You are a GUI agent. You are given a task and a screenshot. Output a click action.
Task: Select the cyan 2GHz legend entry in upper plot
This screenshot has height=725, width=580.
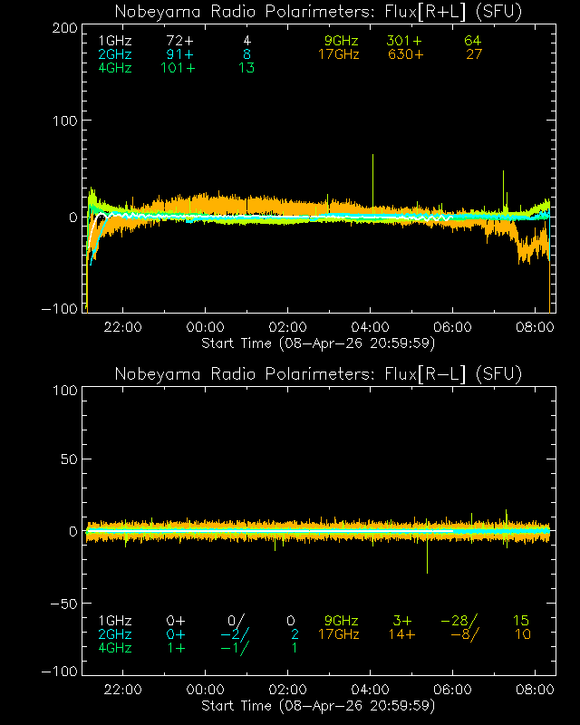tap(115, 54)
